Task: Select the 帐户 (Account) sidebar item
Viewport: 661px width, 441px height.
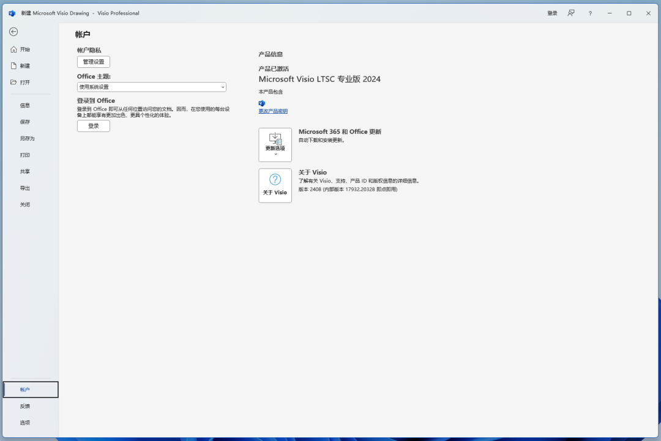Action: click(x=31, y=390)
